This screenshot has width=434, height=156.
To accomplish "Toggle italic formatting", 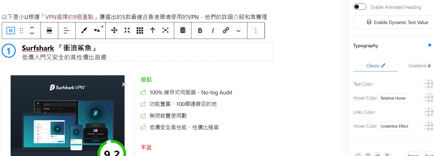I will click(213, 30).
